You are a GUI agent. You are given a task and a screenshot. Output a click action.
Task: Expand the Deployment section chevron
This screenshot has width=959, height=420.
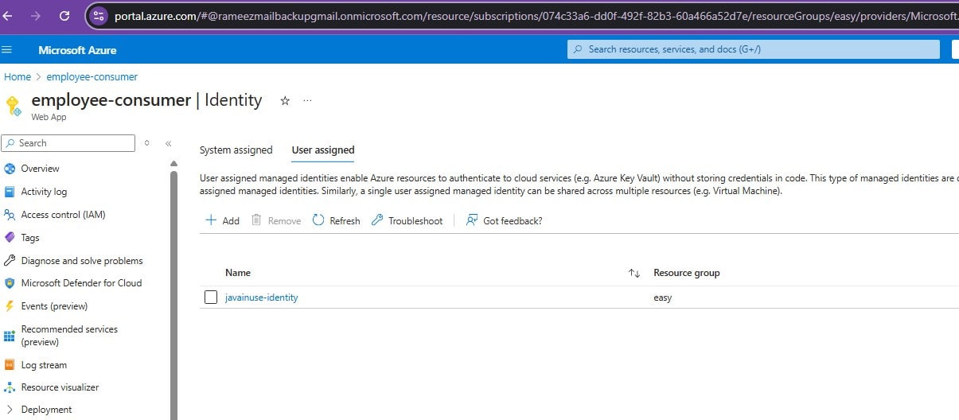click(x=10, y=410)
